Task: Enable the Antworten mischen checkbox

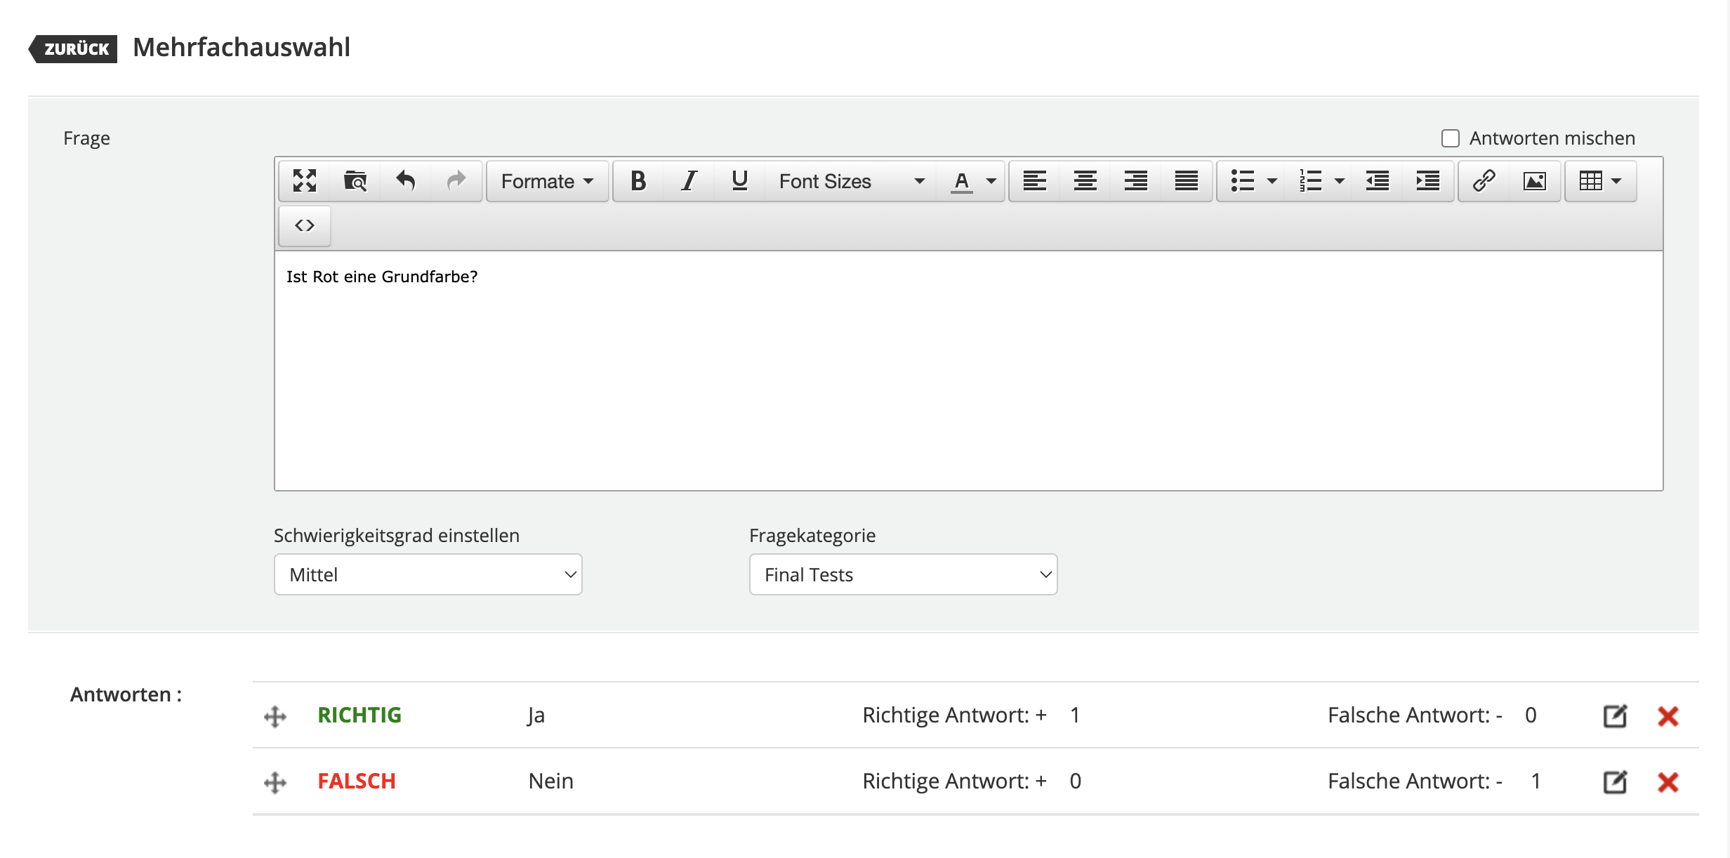Action: [x=1450, y=138]
